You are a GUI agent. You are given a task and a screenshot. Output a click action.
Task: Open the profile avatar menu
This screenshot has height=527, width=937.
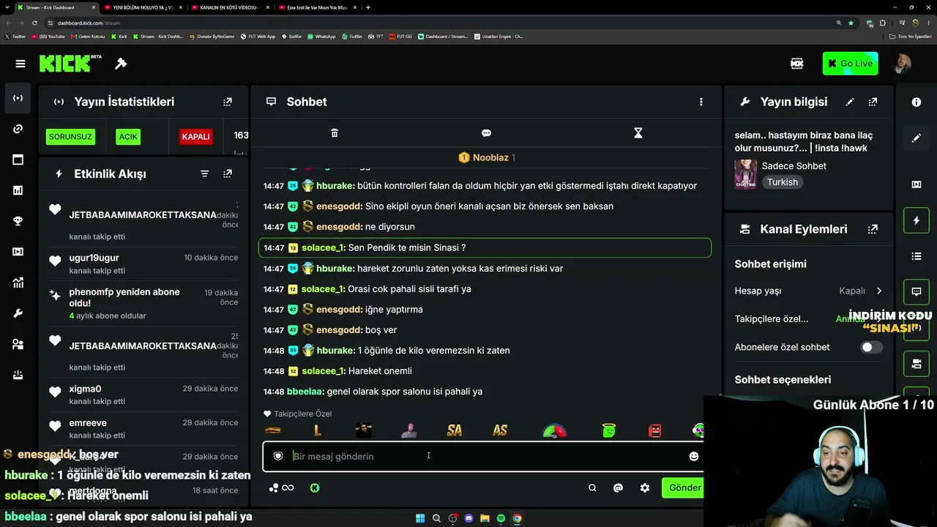click(902, 64)
